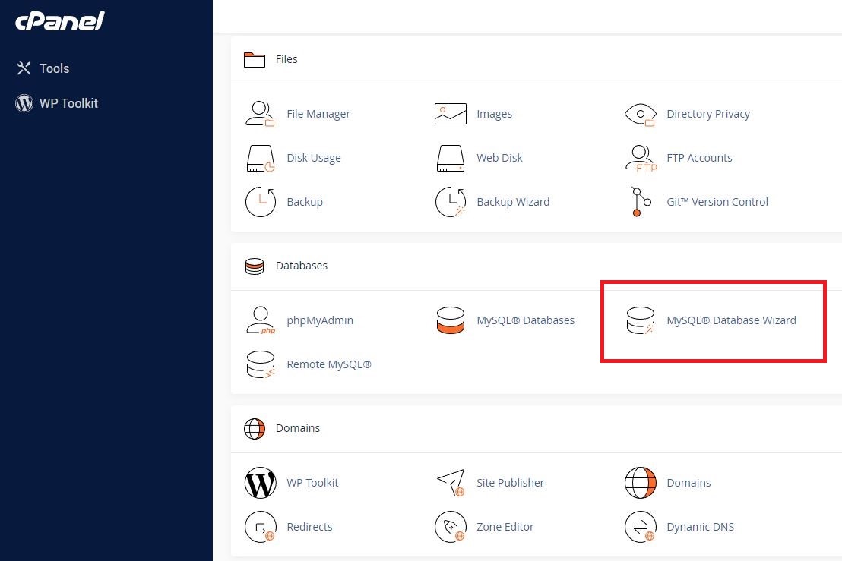Click the FTP Accounts icon
This screenshot has width=842, height=561.
(641, 158)
